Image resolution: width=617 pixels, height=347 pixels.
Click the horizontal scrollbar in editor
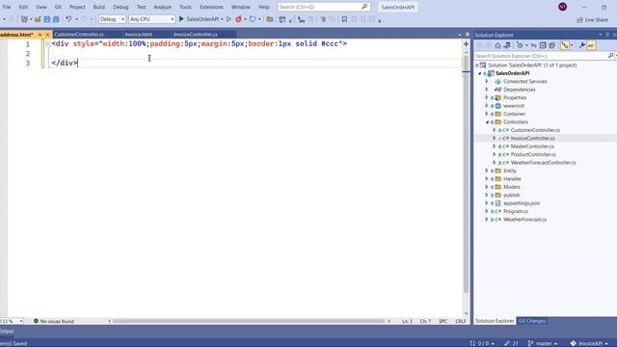pyautogui.click(x=249, y=321)
